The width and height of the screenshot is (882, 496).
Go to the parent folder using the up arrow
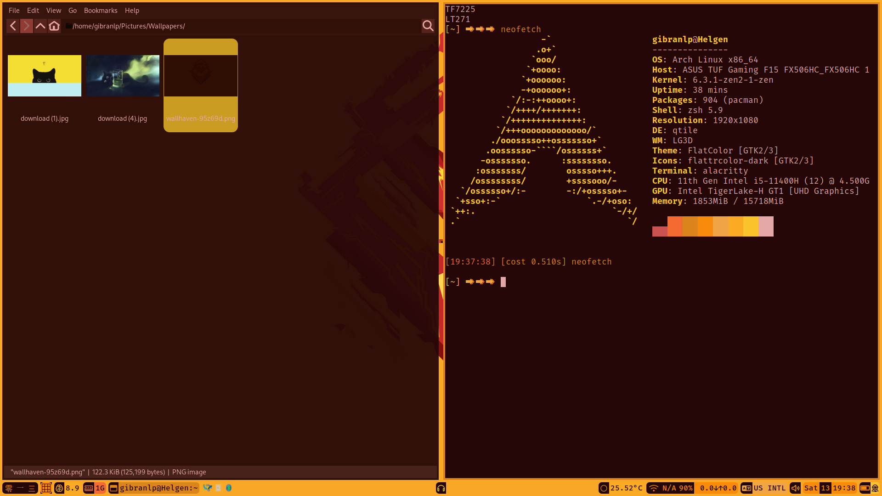click(x=40, y=26)
